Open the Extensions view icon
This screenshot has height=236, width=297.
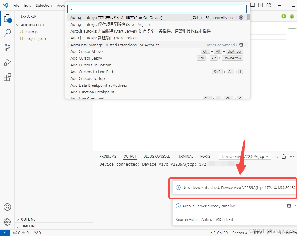click(7, 77)
